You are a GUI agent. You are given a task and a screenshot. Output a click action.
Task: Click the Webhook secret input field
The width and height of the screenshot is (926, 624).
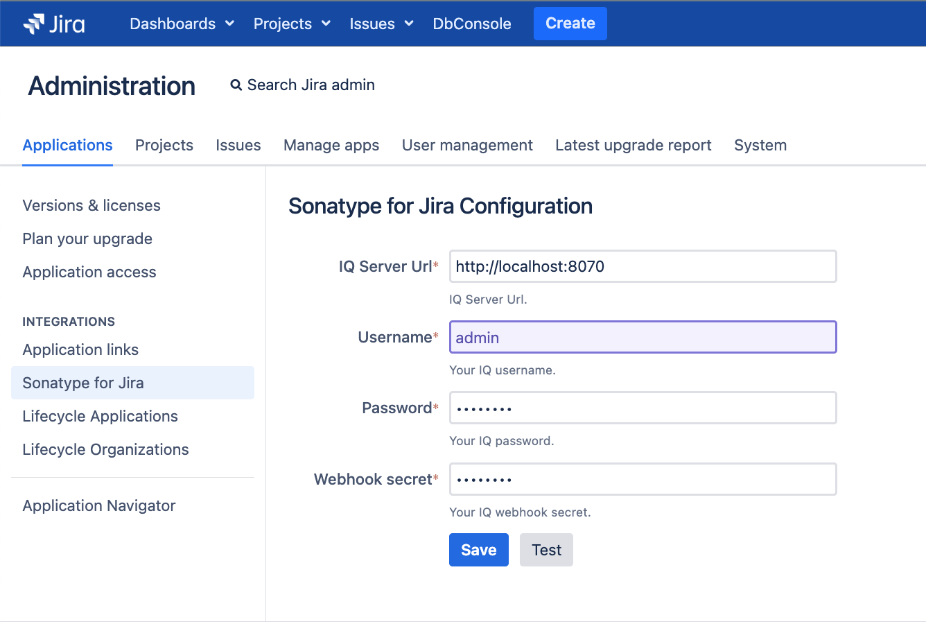[x=643, y=479]
